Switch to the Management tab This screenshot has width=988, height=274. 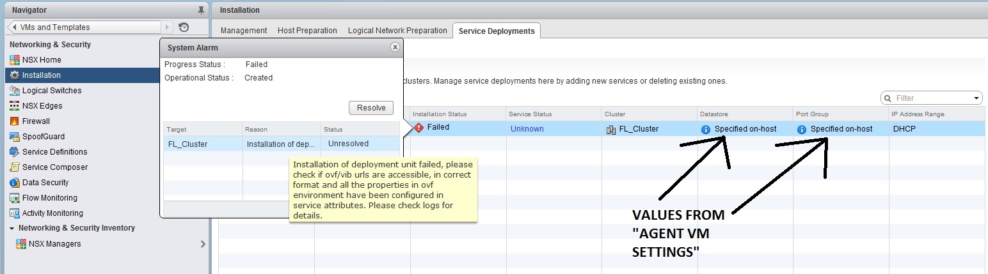(x=244, y=31)
